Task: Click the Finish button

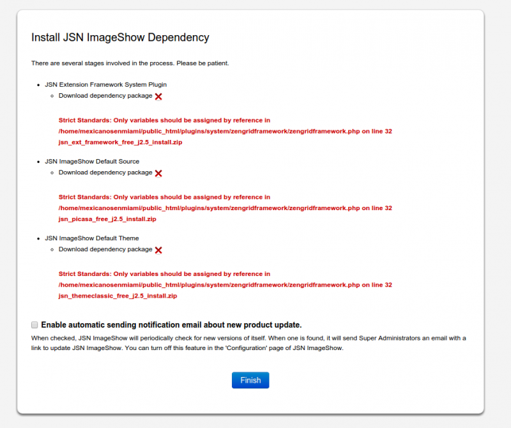Action: 250,380
